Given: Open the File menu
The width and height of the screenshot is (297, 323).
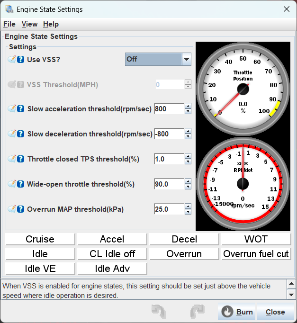Looking at the screenshot, I should [x=9, y=24].
